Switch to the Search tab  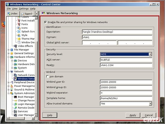(x=27, y=14)
